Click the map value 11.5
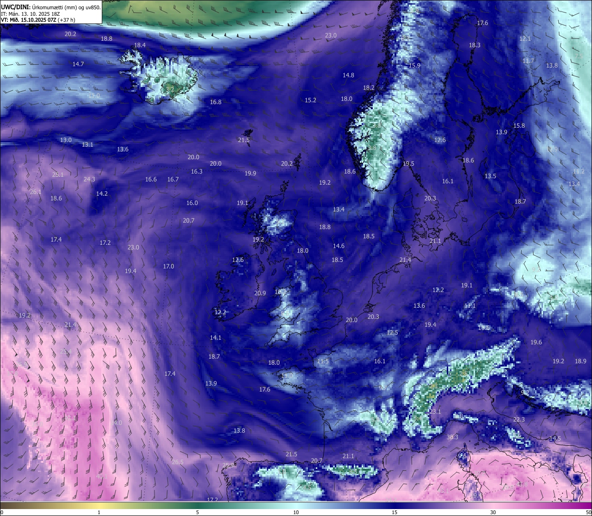592x516 pixels. pos(323,361)
